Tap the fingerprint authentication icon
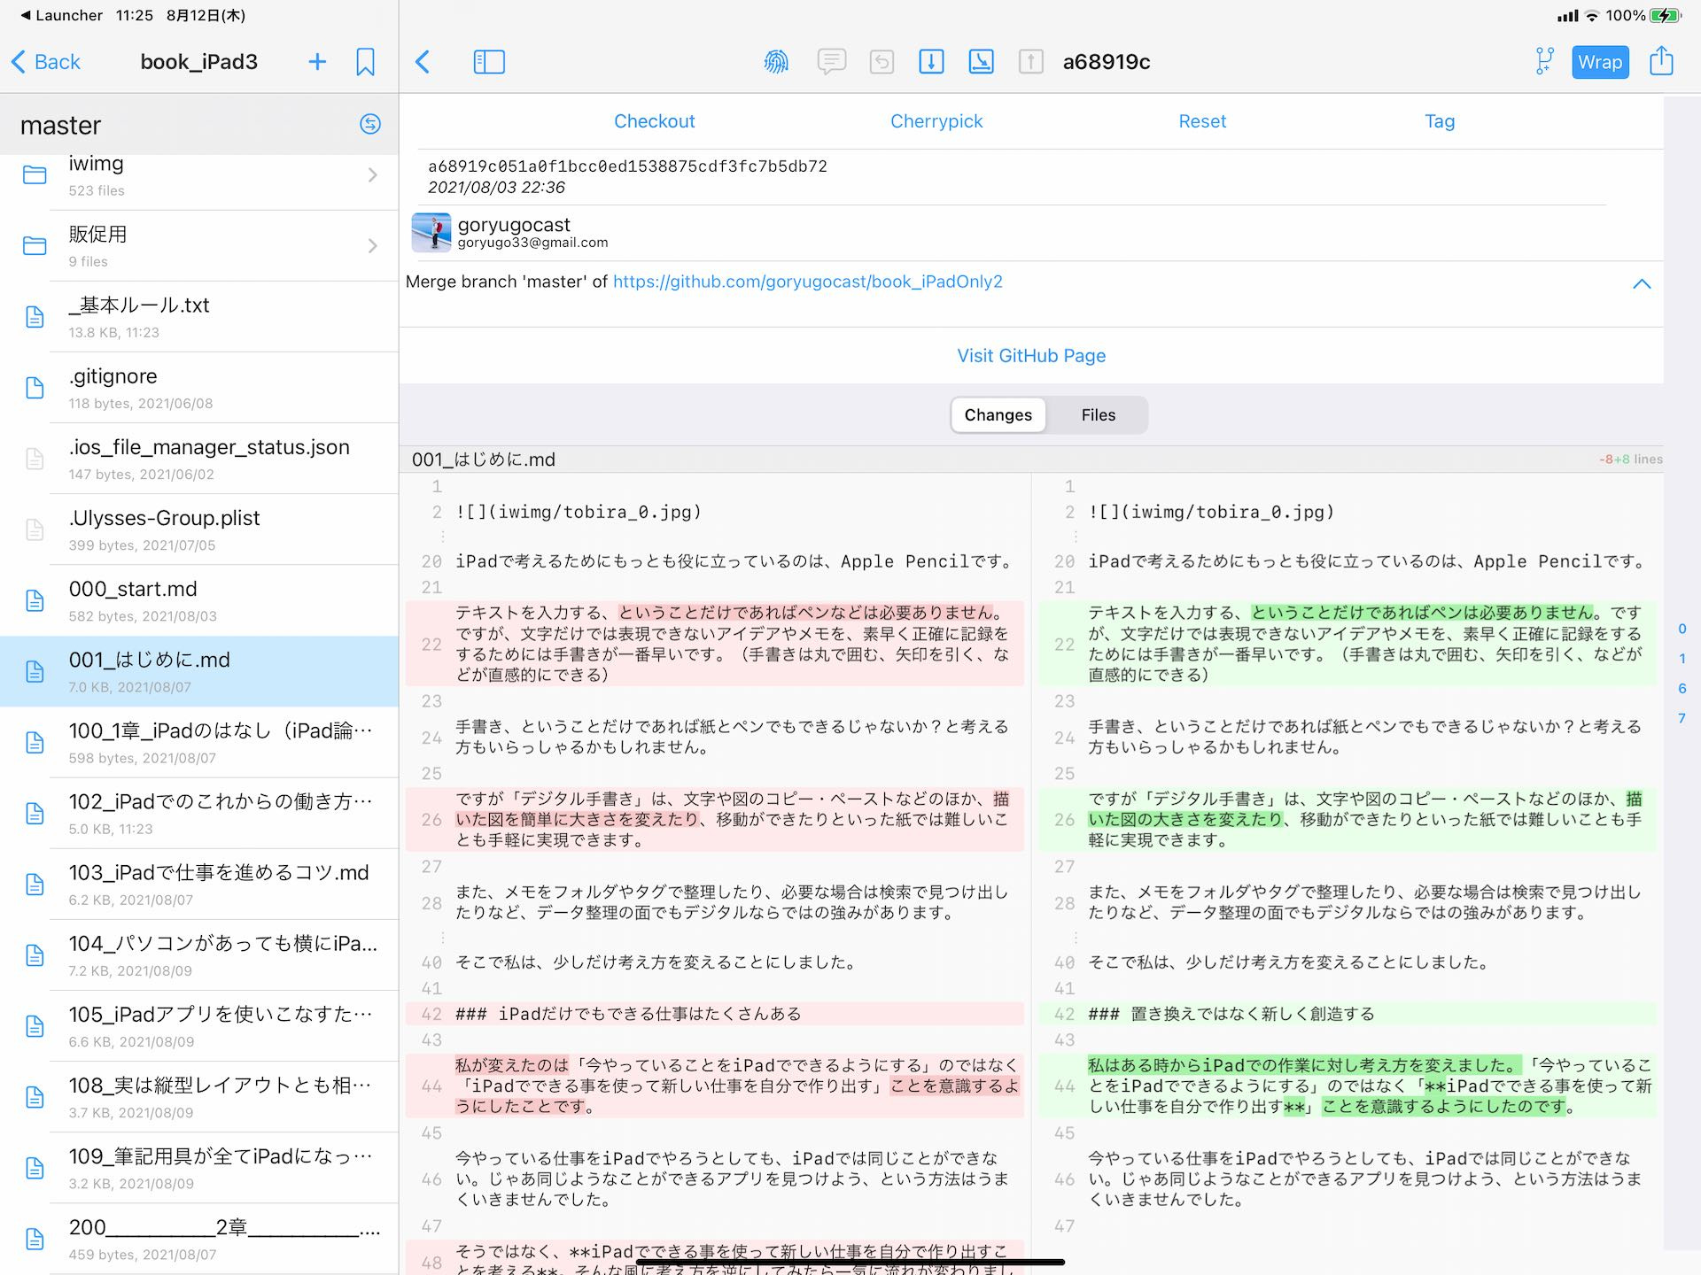 [x=776, y=62]
